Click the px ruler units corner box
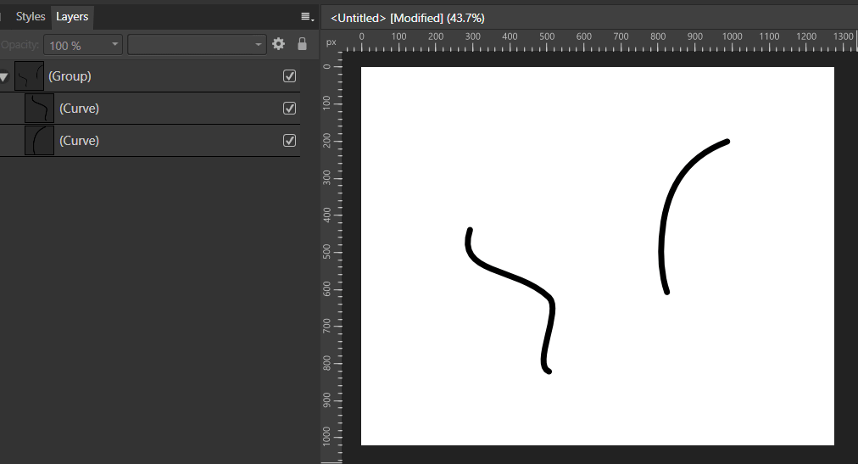Viewport: 858px width, 464px height. pos(331,42)
